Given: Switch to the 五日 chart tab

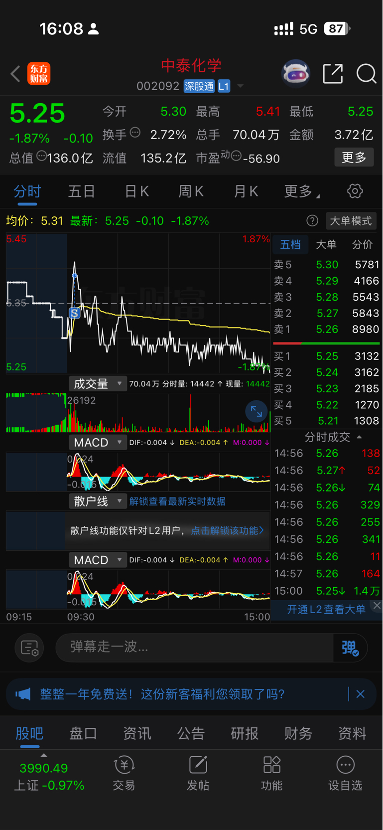Looking at the screenshot, I should [x=82, y=191].
